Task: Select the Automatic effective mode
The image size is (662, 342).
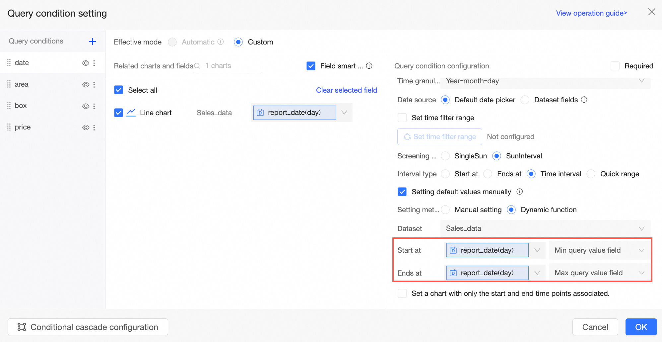Action: [x=172, y=42]
